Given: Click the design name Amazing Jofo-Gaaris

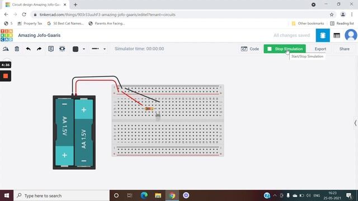Looking at the screenshot, I should coord(39,35).
